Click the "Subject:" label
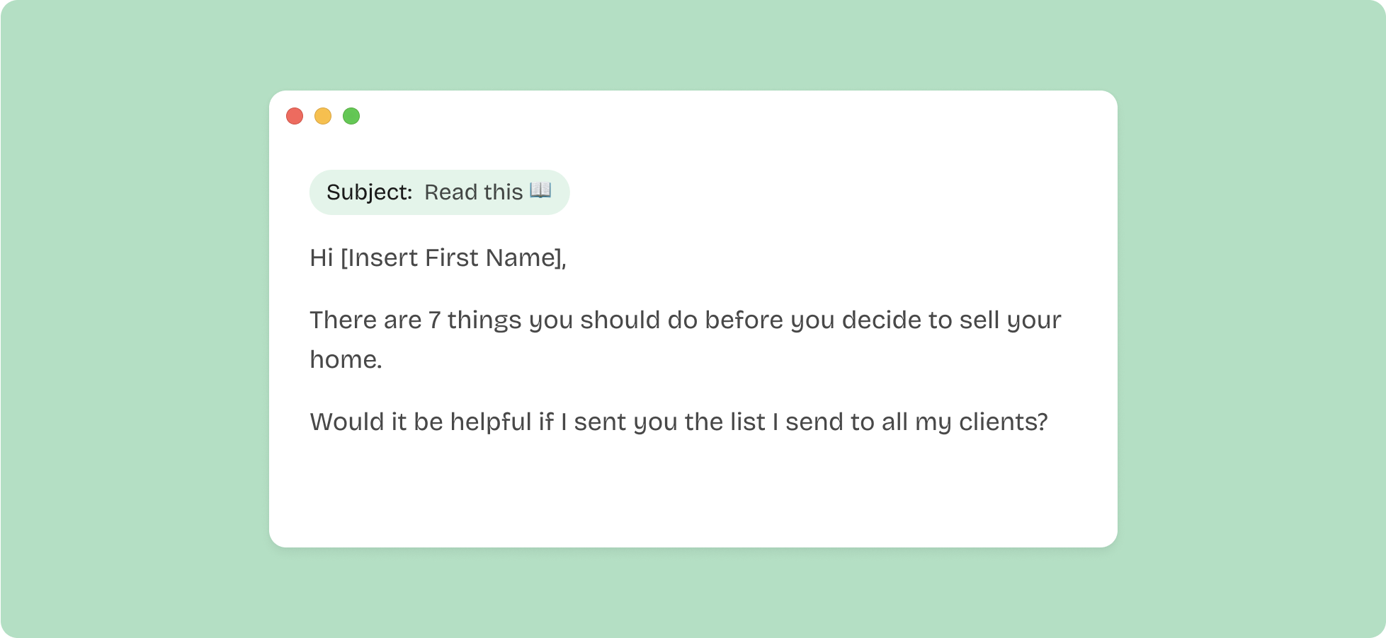 click(x=369, y=192)
